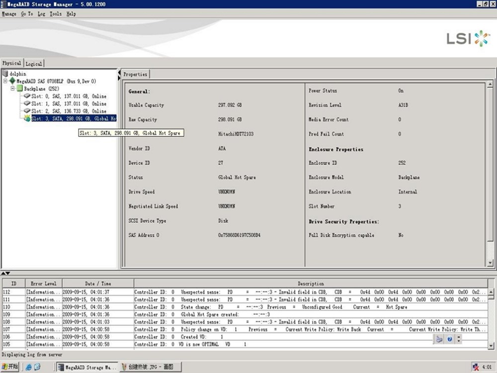Open Internet Explorer from quick launch
Image resolution: width=497 pixels, height=373 pixels.
point(29,367)
